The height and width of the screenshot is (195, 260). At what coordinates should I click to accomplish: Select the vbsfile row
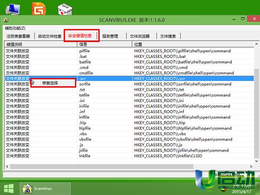click(129, 139)
